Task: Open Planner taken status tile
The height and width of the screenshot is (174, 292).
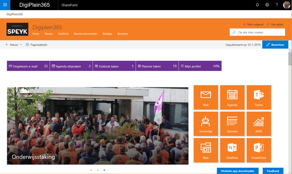Action: 157,66
